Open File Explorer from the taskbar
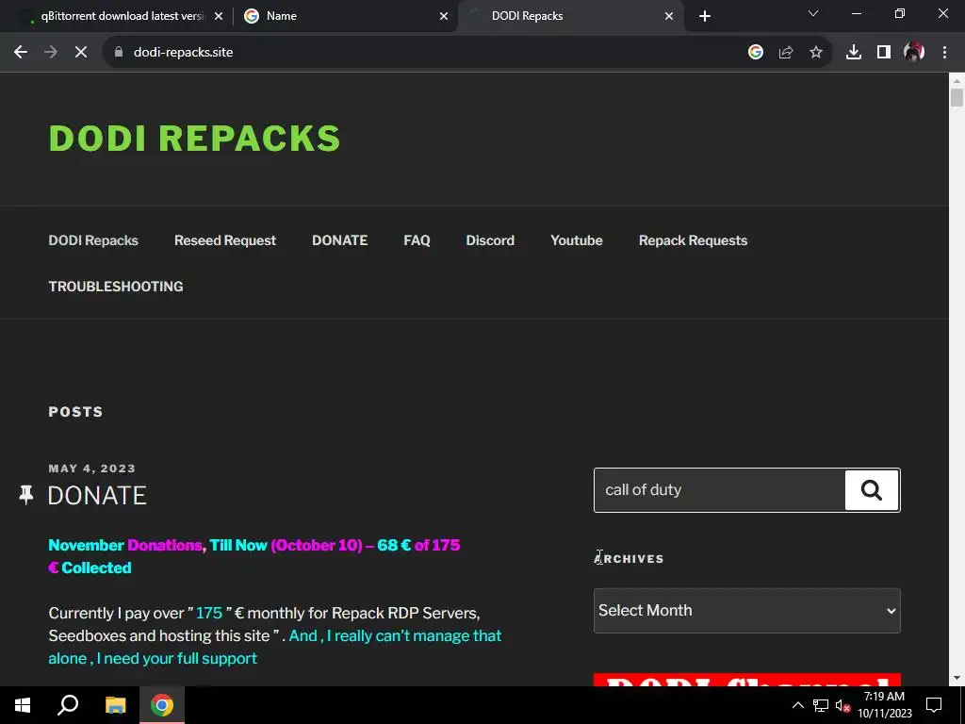Screen dimensions: 965x724 [x=115, y=705]
